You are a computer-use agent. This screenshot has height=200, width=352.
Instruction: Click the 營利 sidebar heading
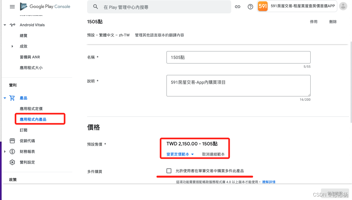point(13,85)
